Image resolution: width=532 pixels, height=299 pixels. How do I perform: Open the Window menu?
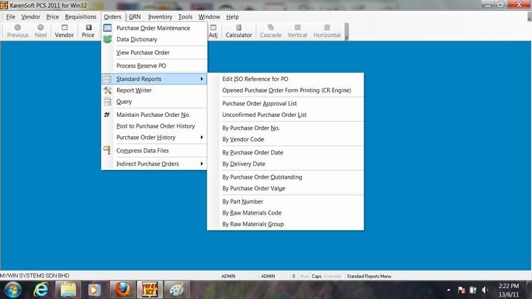click(x=209, y=17)
